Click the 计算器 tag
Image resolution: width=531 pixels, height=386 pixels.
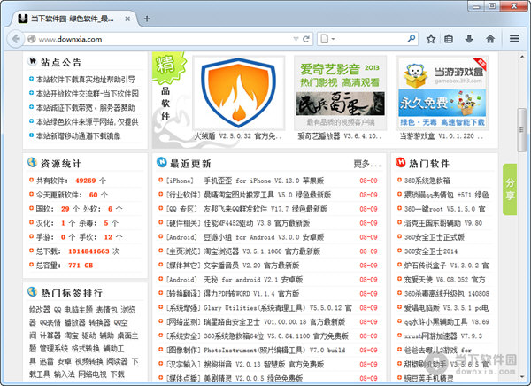coord(50,336)
